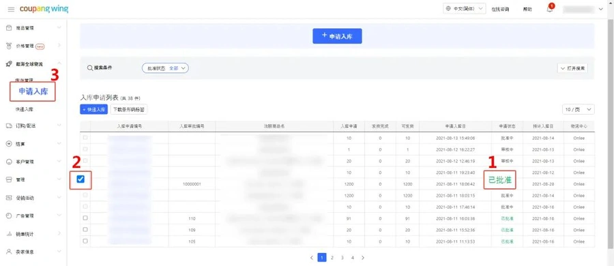Screen dimensions: 614x266
Task: Click the 注册商品名 column header
Action: [x=274, y=127]
